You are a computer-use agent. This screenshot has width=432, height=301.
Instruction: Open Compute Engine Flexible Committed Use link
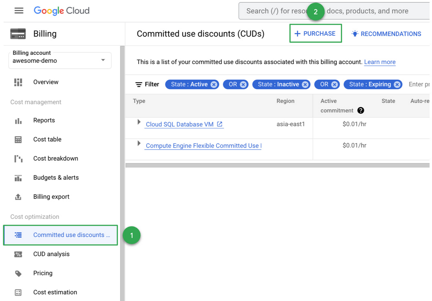[204, 146]
